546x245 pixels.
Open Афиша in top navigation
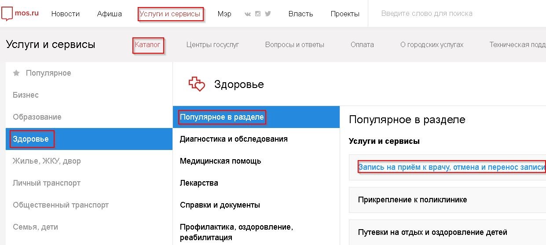(x=110, y=14)
